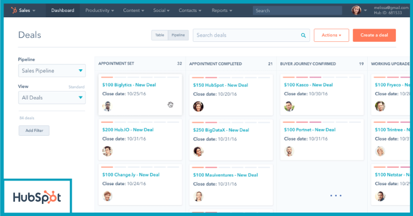Image resolution: width=413 pixels, height=216 pixels.
Task: Click owner avatar on HubSpot deal card
Action: click(198, 107)
